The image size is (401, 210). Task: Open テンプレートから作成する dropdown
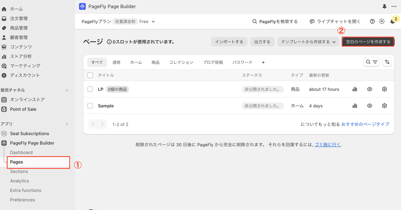pyautogui.click(x=308, y=42)
